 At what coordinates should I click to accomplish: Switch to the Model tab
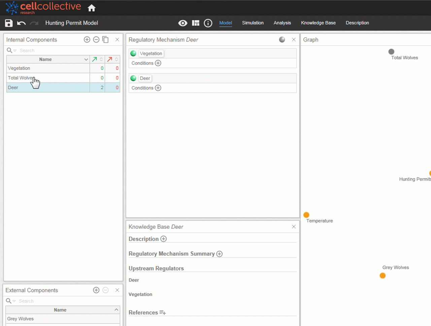pos(226,23)
